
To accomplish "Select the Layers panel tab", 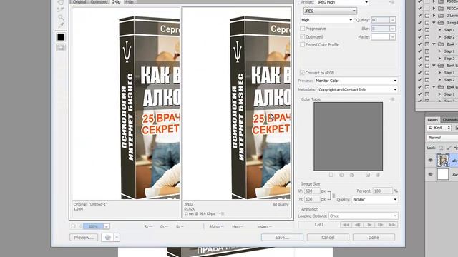I will coord(432,120).
